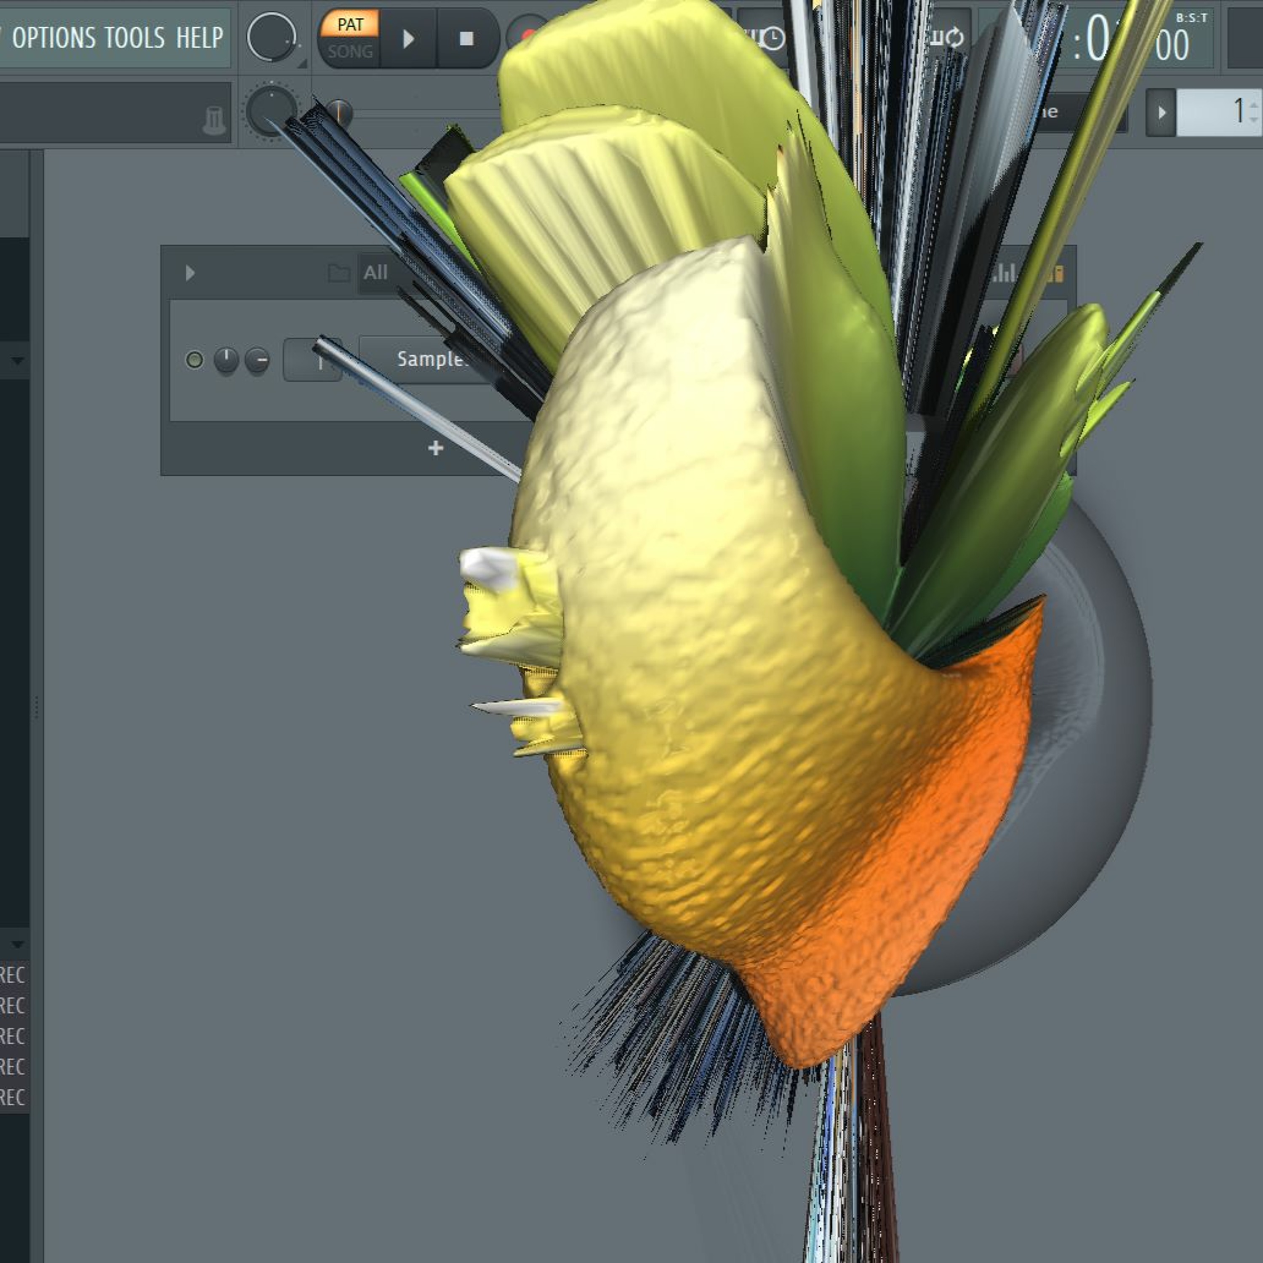Expand the channel rack menu arrow
This screenshot has height=1263, width=1263.
pyautogui.click(x=190, y=273)
